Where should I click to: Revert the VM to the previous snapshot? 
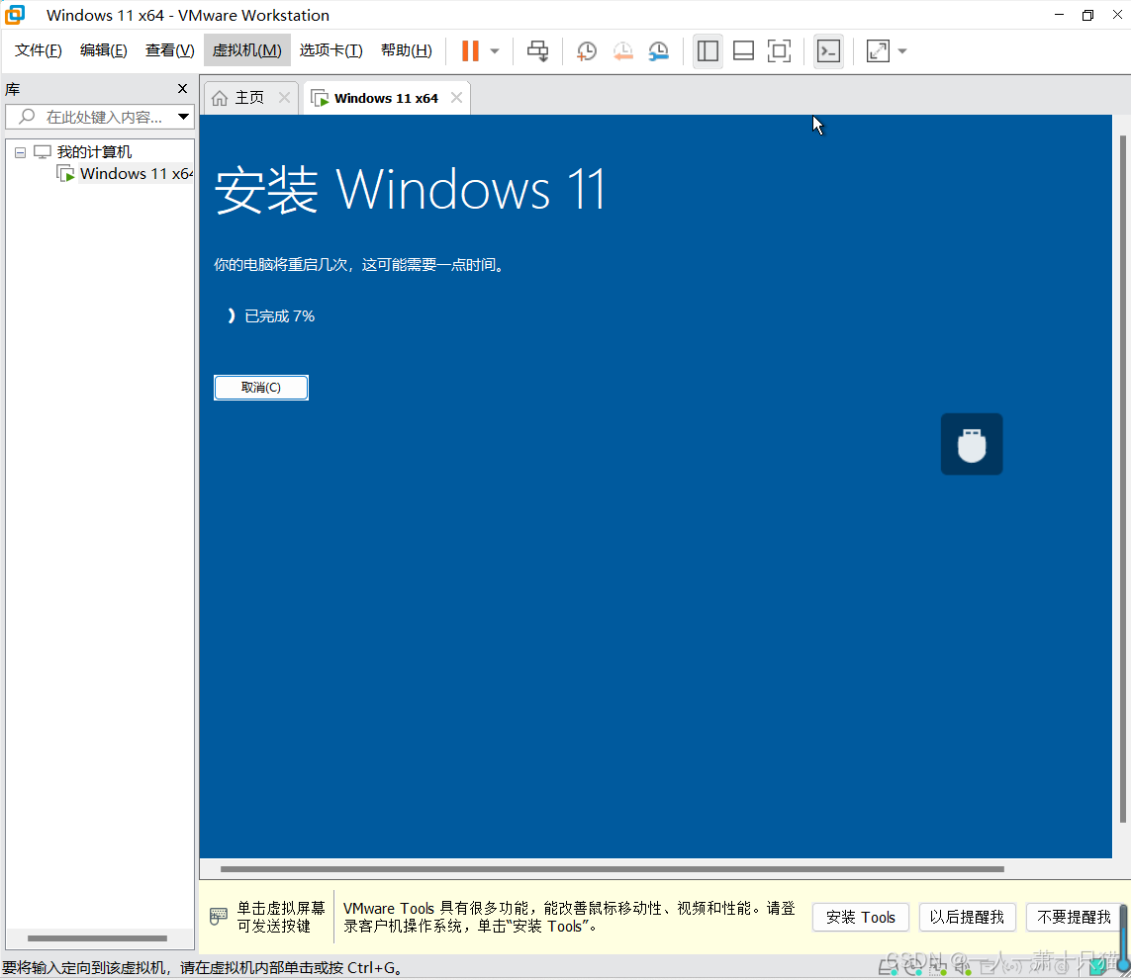click(x=622, y=51)
